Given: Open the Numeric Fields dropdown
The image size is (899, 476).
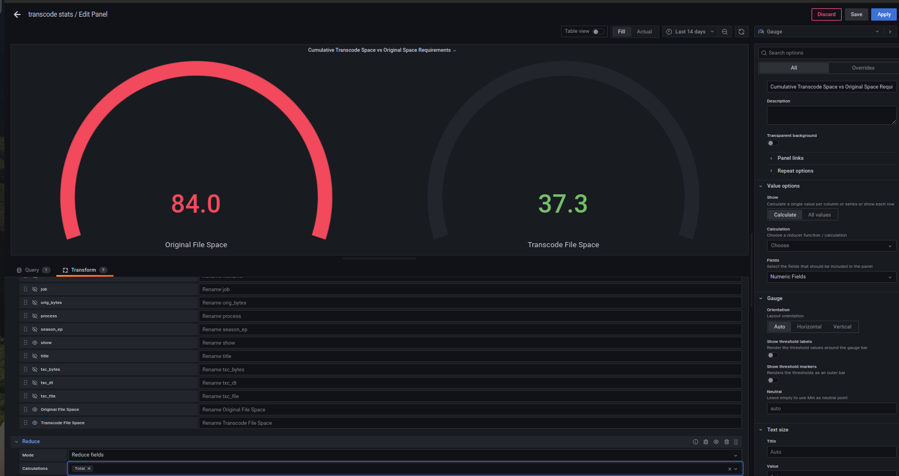Looking at the screenshot, I should tap(832, 277).
